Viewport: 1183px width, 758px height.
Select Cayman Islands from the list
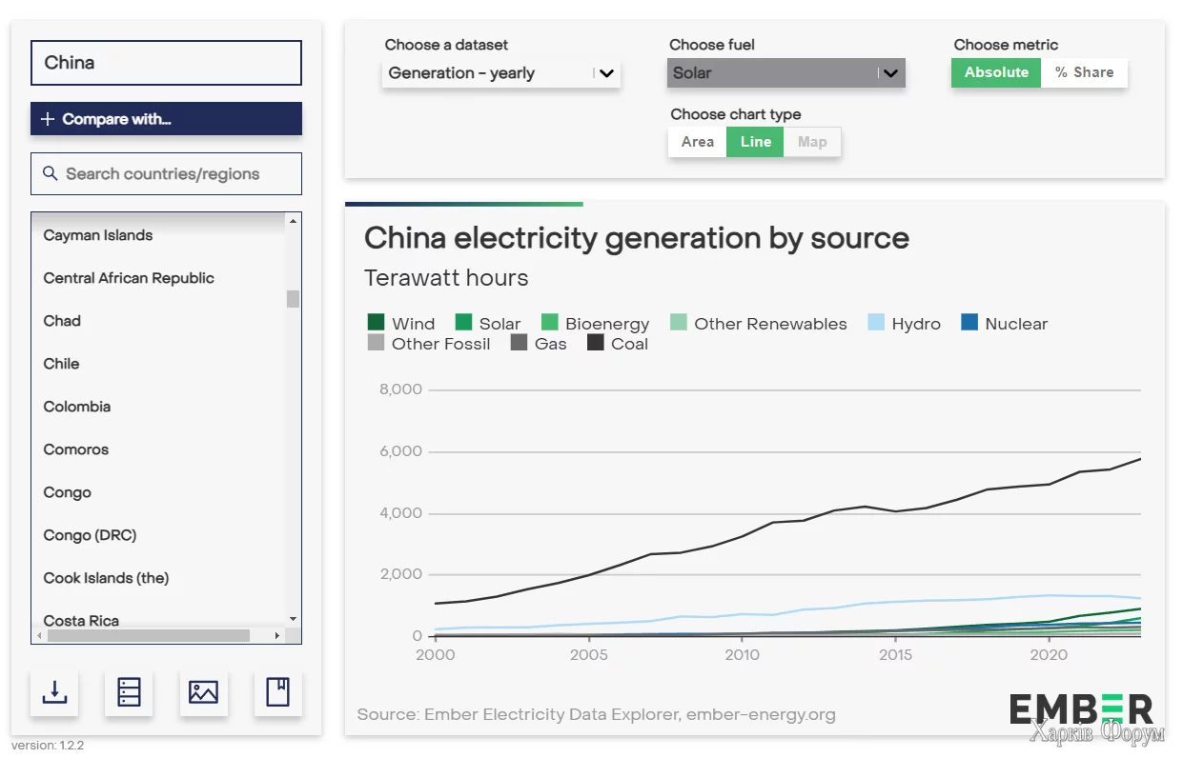click(98, 235)
